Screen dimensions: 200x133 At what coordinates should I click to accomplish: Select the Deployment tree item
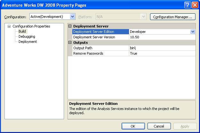[x=28, y=42]
